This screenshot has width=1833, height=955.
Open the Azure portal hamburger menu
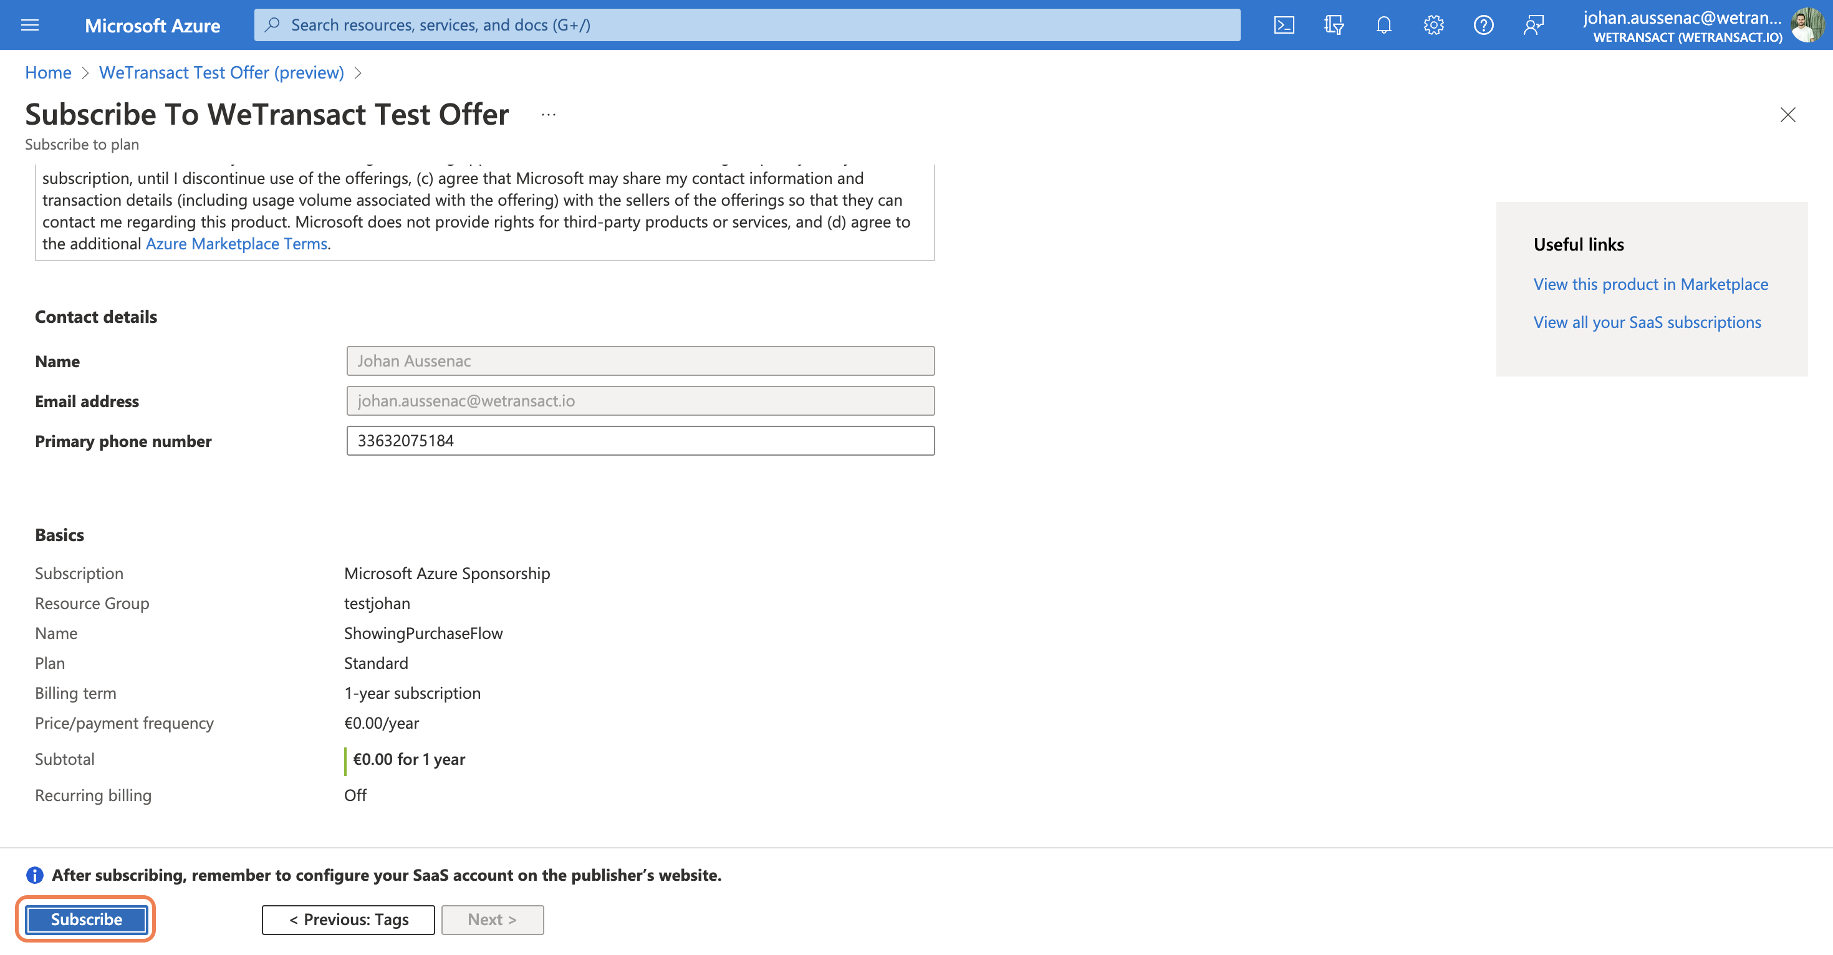pos(30,25)
